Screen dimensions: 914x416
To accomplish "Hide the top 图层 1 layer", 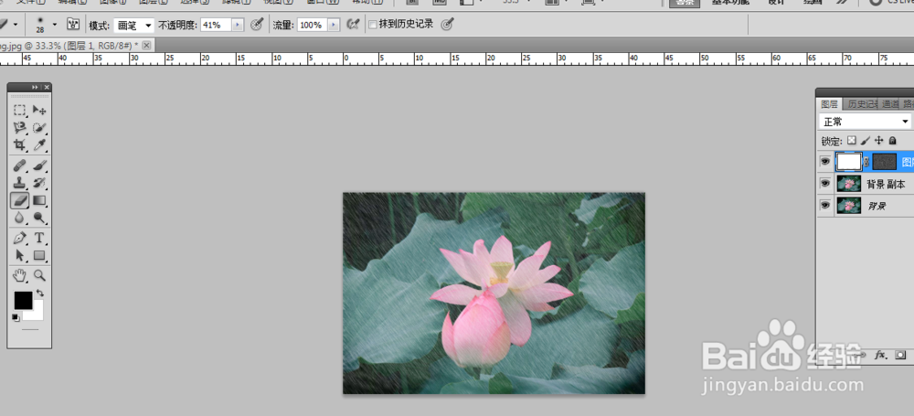I will [825, 162].
